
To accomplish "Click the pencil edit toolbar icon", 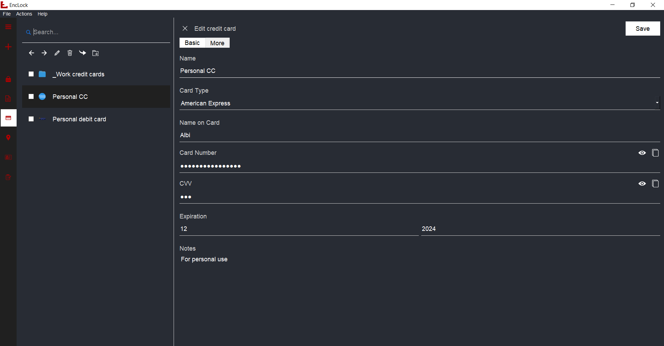I will pyautogui.click(x=57, y=53).
